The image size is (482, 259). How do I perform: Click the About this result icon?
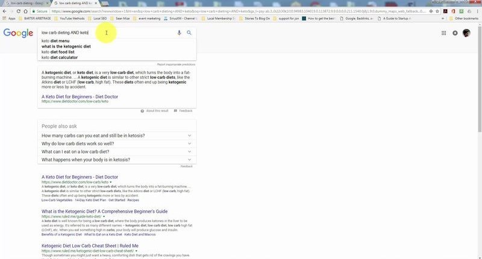click(142, 111)
